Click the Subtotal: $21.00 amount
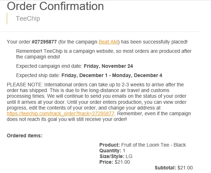This screenshot has width=211, height=173. (185, 168)
